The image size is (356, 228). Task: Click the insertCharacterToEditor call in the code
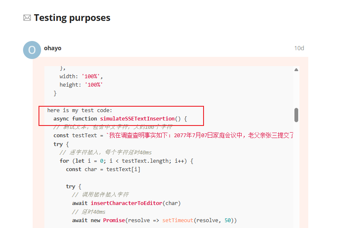[126, 203]
